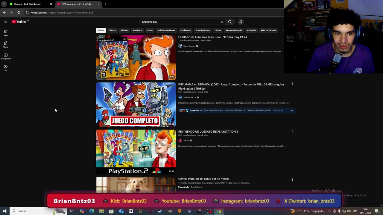Filter by the Listas chip

pyautogui.click(x=218, y=30)
